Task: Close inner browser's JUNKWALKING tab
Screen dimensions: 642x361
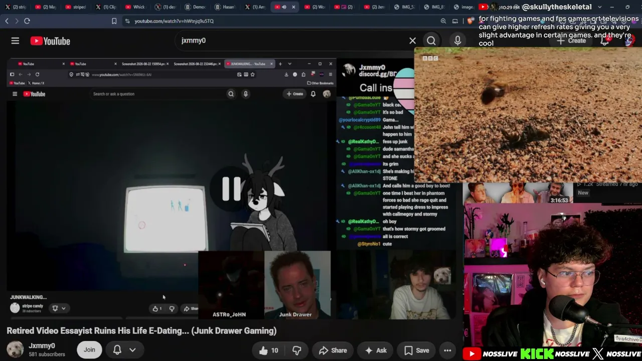Action: click(271, 64)
